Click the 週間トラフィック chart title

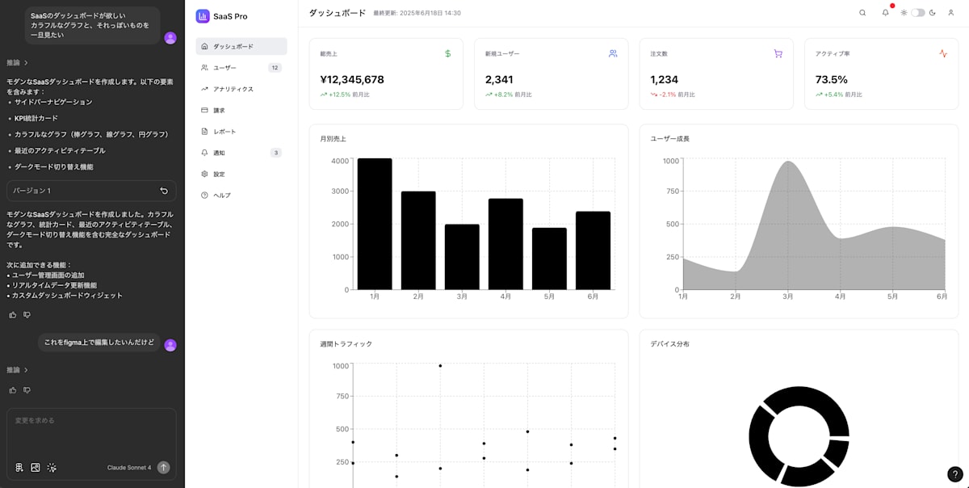(x=346, y=344)
